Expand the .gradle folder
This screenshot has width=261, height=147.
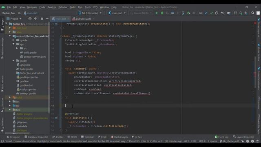(13, 40)
